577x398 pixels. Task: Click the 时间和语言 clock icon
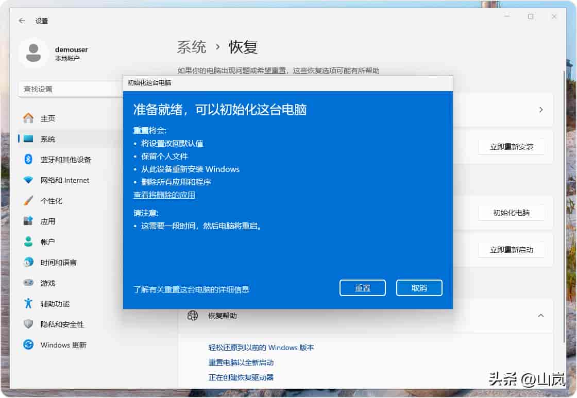(28, 262)
